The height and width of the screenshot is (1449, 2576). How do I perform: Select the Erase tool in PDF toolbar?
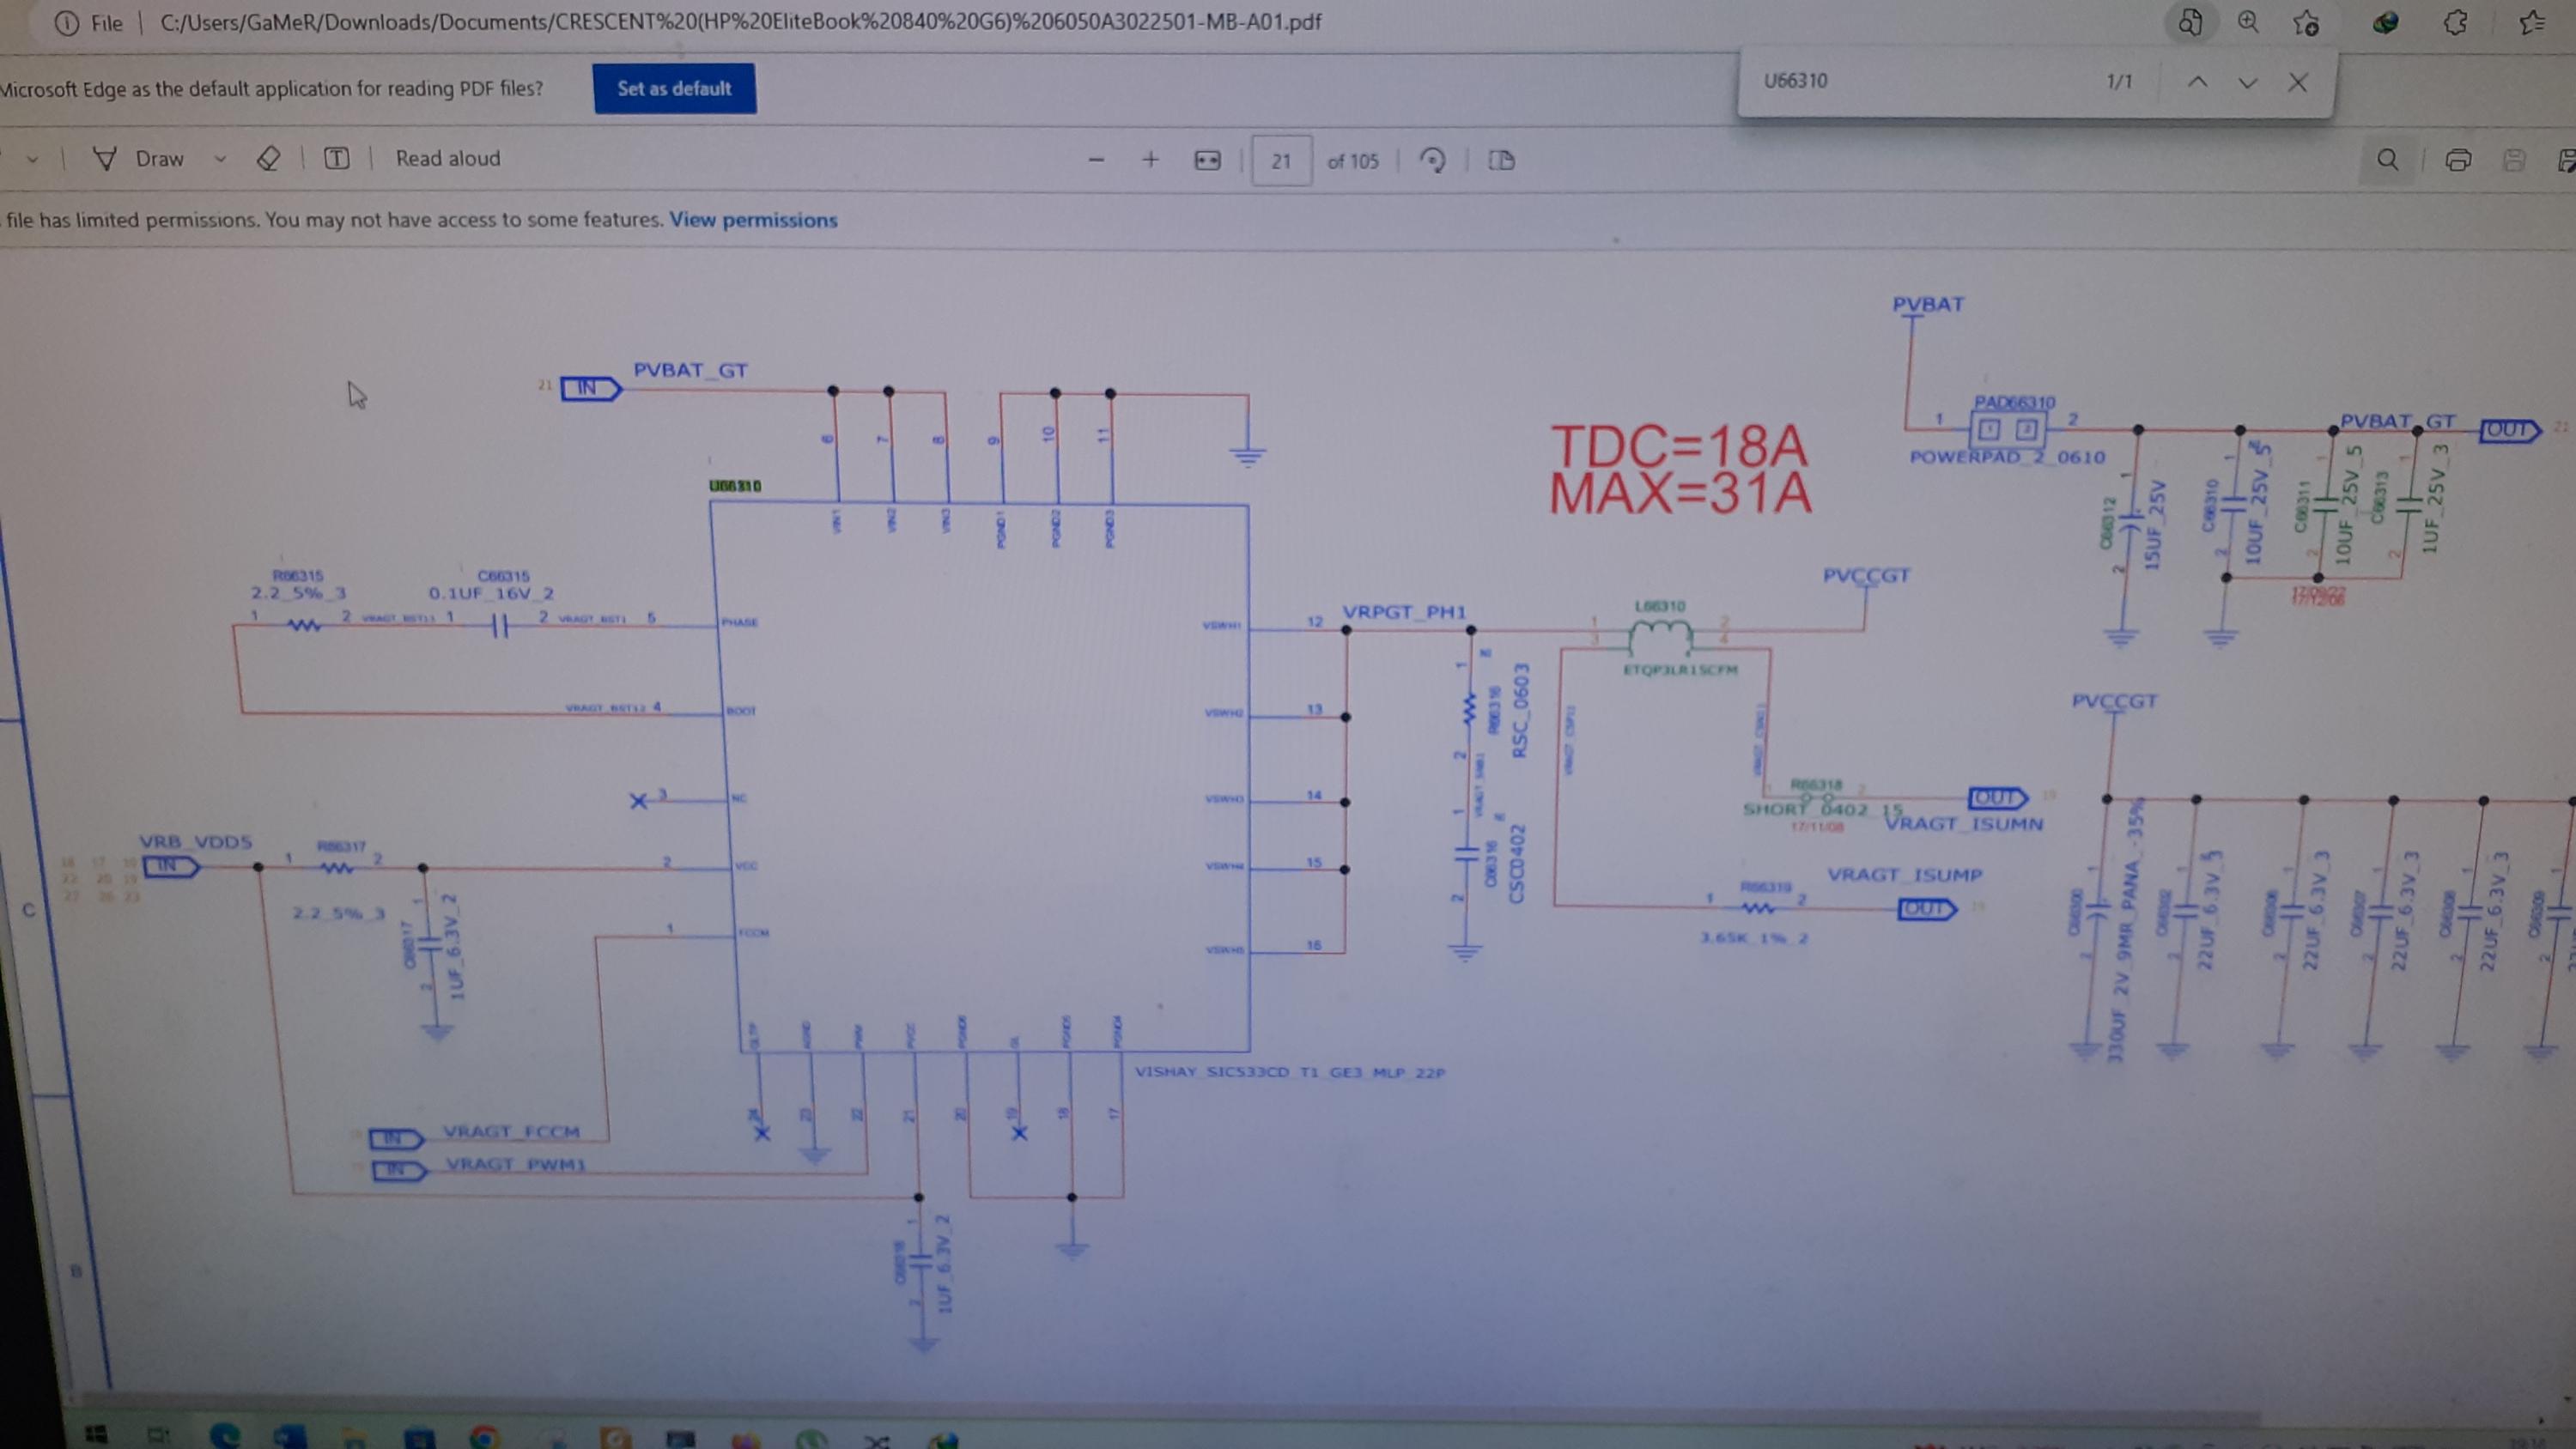coord(268,159)
